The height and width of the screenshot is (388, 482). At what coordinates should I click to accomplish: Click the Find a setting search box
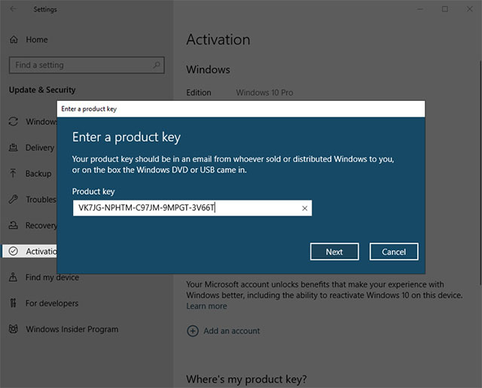point(87,65)
